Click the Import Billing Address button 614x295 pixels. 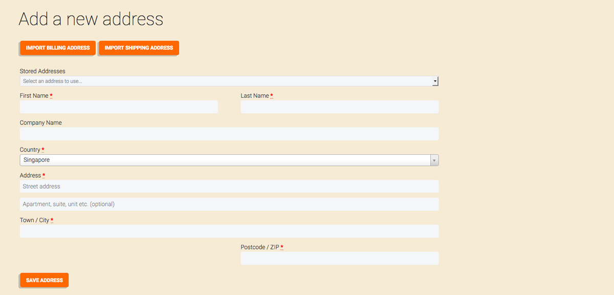pos(58,48)
